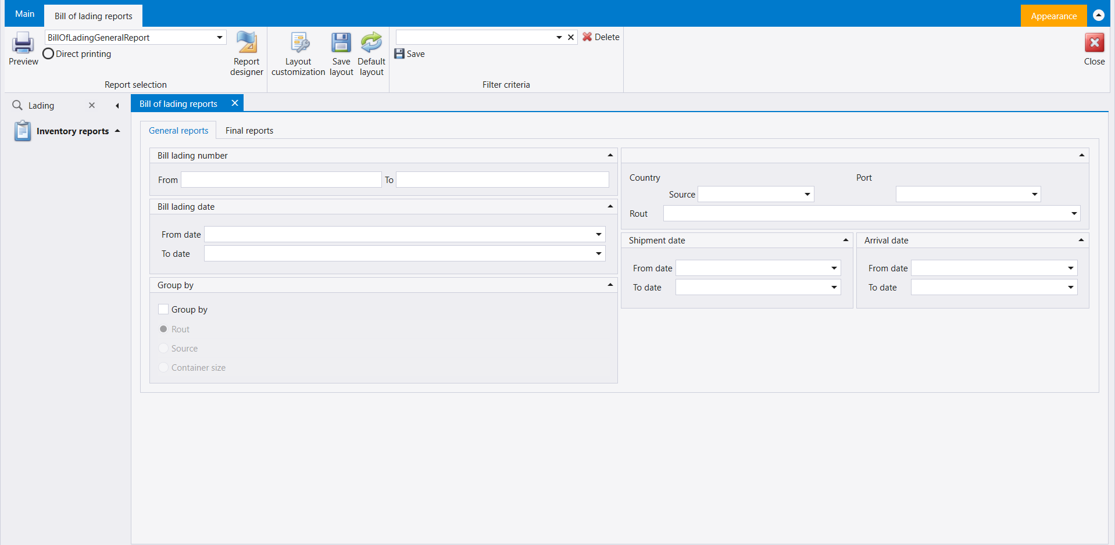The image size is (1115, 545).
Task: Click the Bill lading number To field
Action: click(x=503, y=180)
